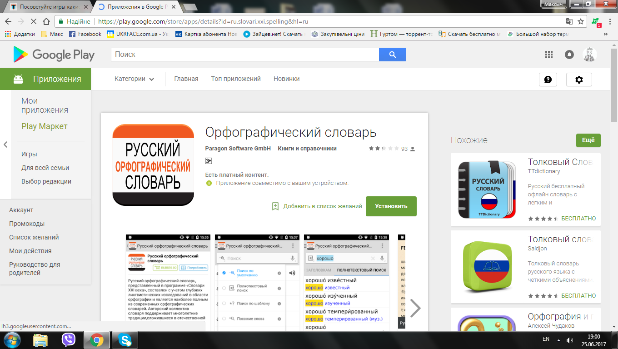Open the Топ приложений tab
This screenshot has height=349, width=618.
(x=236, y=79)
